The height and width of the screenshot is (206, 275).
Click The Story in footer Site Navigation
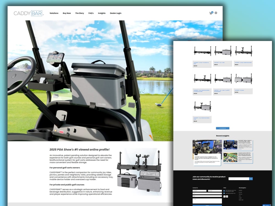click(240, 194)
